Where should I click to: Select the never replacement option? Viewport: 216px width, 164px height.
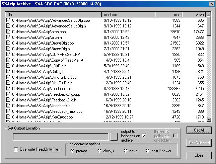(x=125, y=151)
